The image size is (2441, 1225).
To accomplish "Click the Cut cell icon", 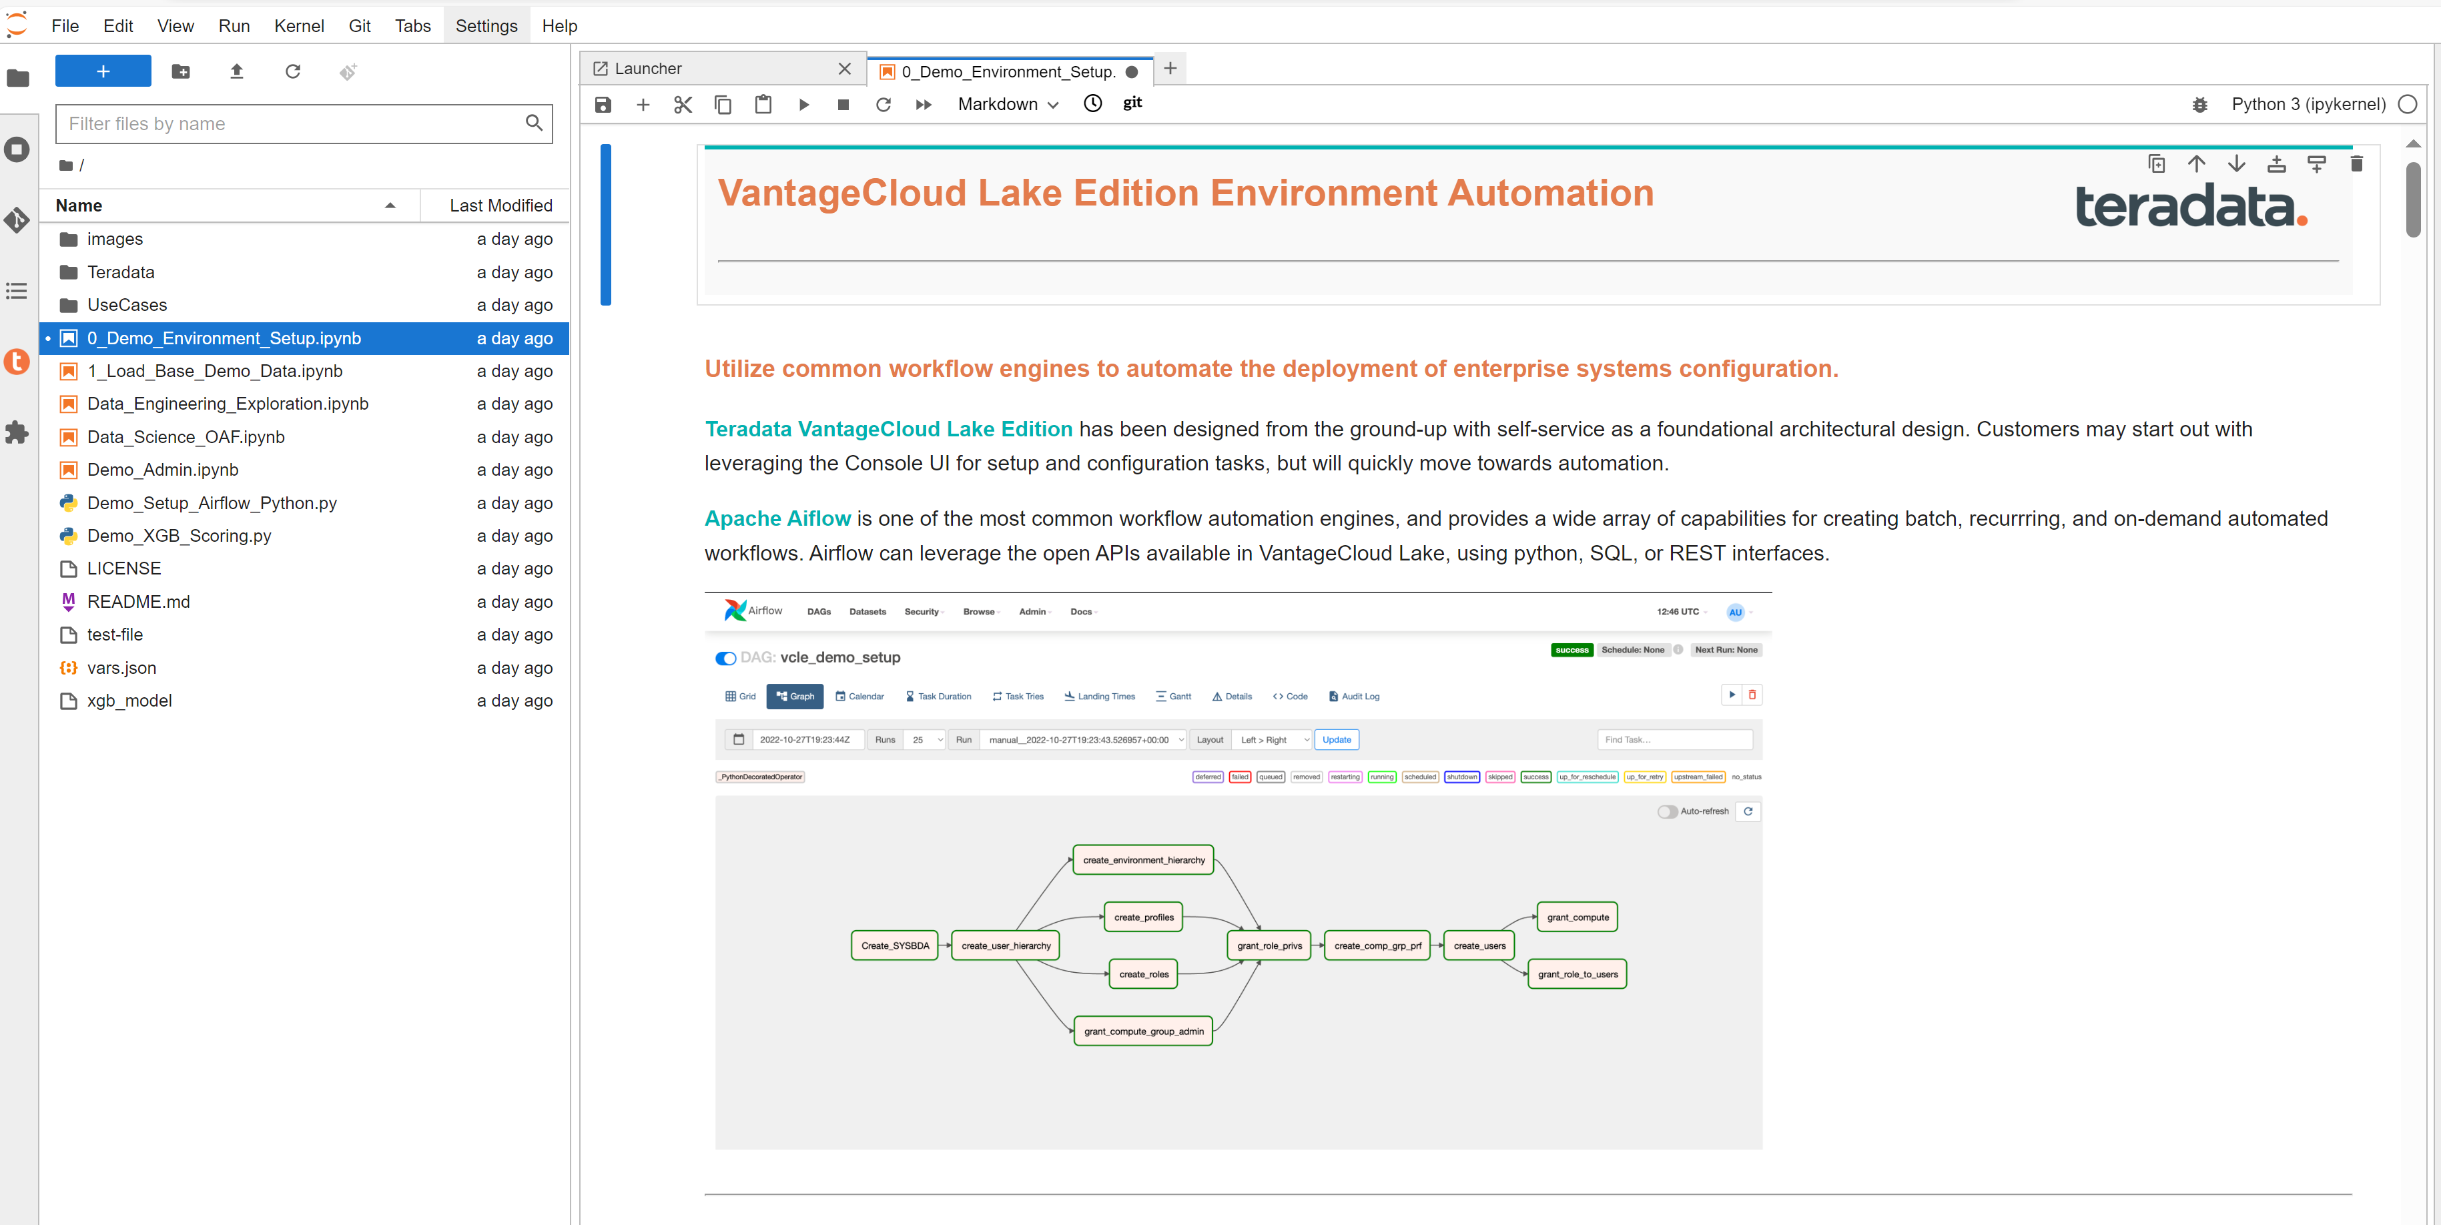I will click(x=683, y=103).
